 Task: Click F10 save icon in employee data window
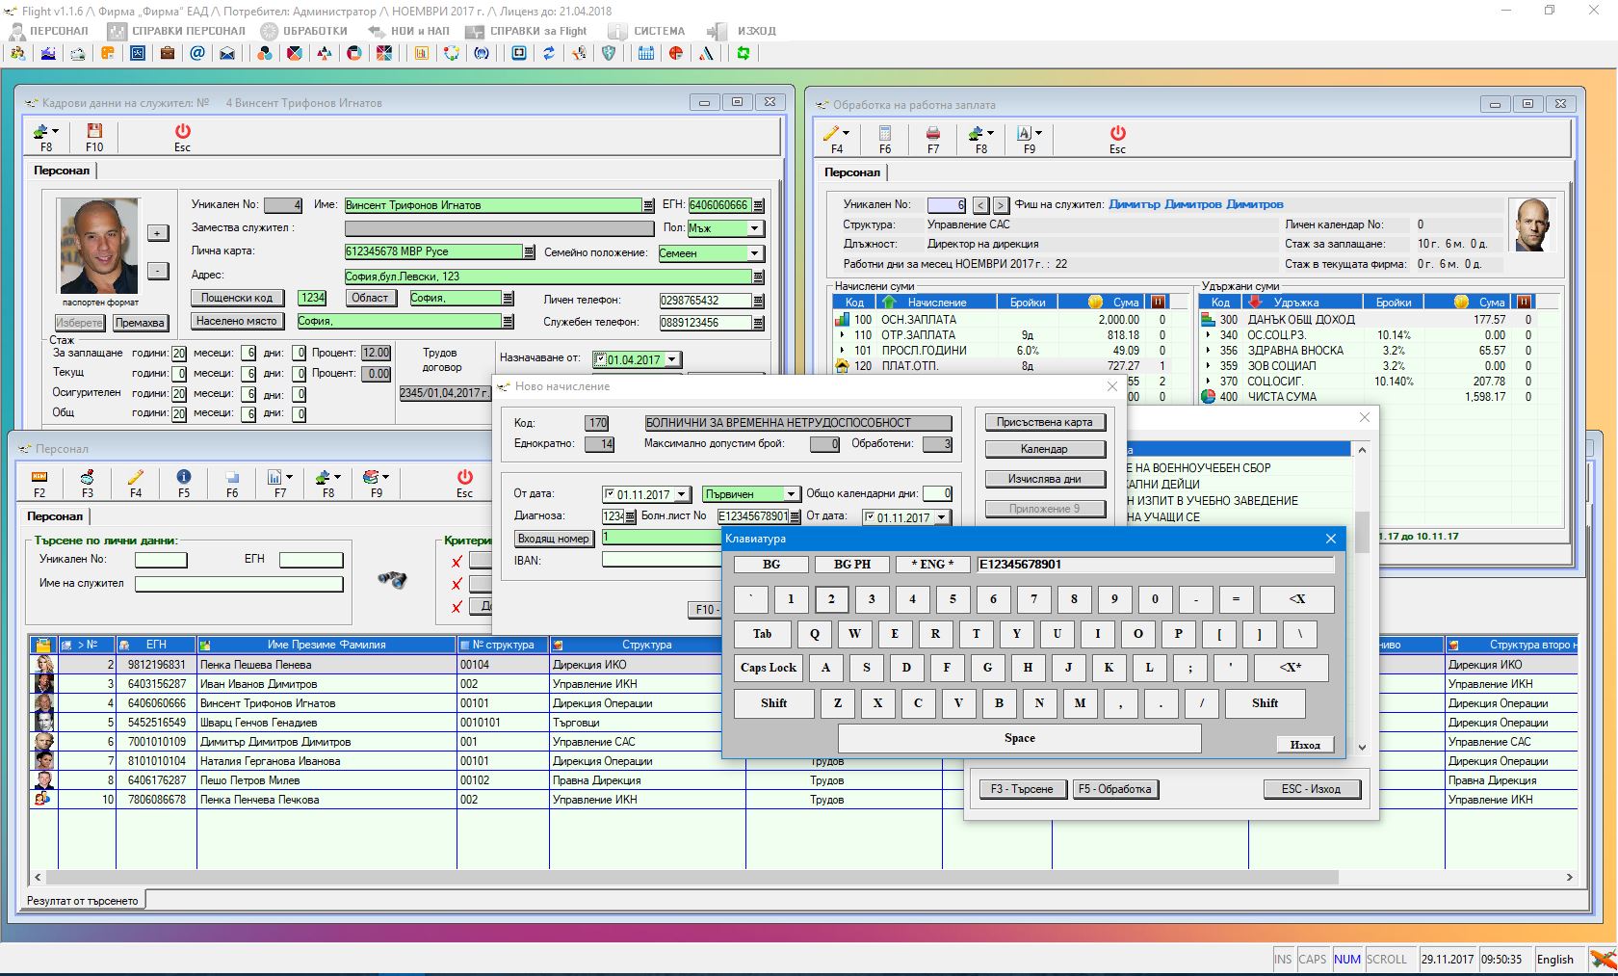click(x=94, y=137)
